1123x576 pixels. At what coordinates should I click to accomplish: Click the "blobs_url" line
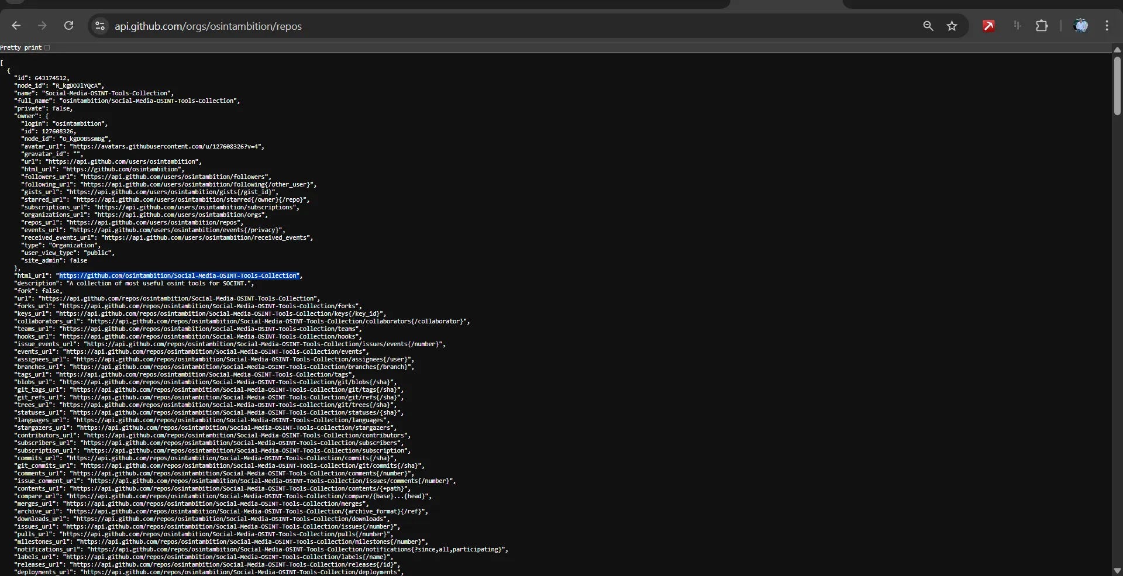(x=205, y=382)
